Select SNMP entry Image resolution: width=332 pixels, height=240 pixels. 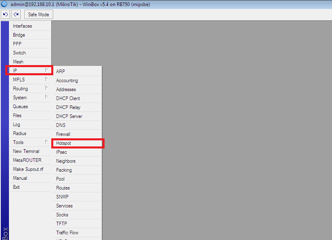(77, 197)
